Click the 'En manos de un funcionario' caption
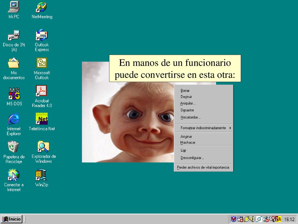The width and height of the screenshot is (298, 224). click(175, 68)
